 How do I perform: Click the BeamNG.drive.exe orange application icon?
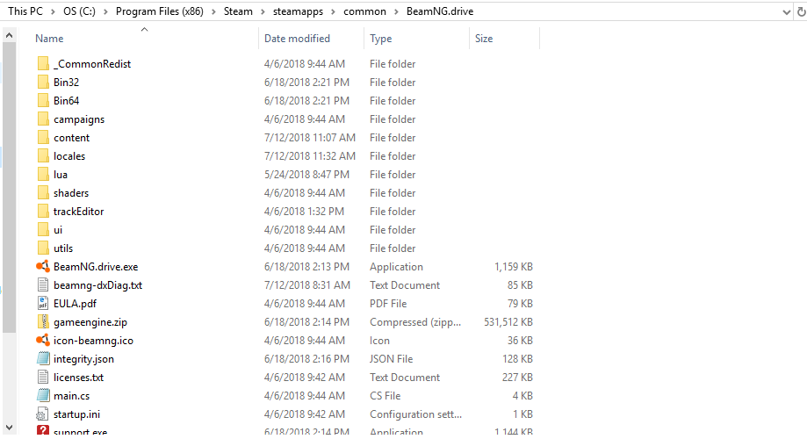pos(43,267)
